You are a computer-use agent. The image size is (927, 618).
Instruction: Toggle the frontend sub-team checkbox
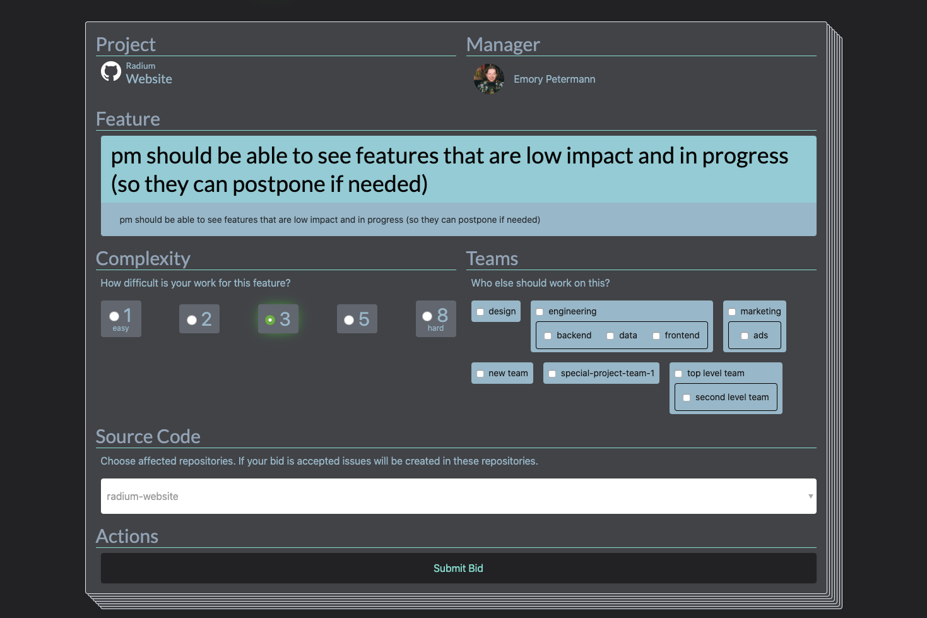coord(656,336)
